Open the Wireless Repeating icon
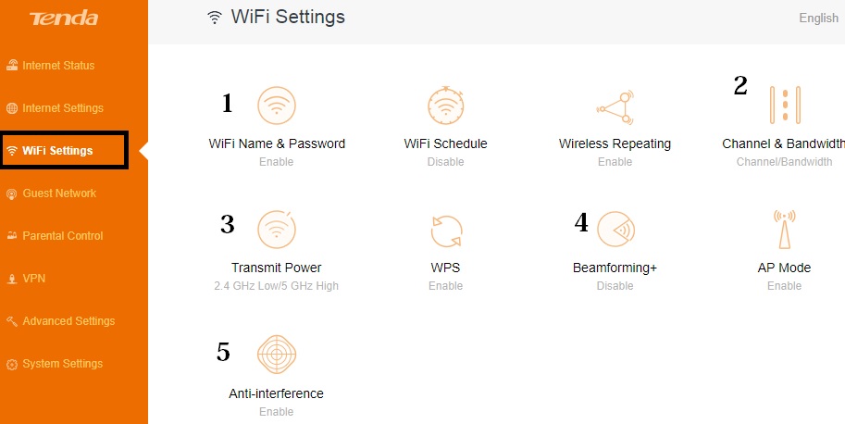Viewport: 845px width, 424px height. pyautogui.click(x=615, y=106)
